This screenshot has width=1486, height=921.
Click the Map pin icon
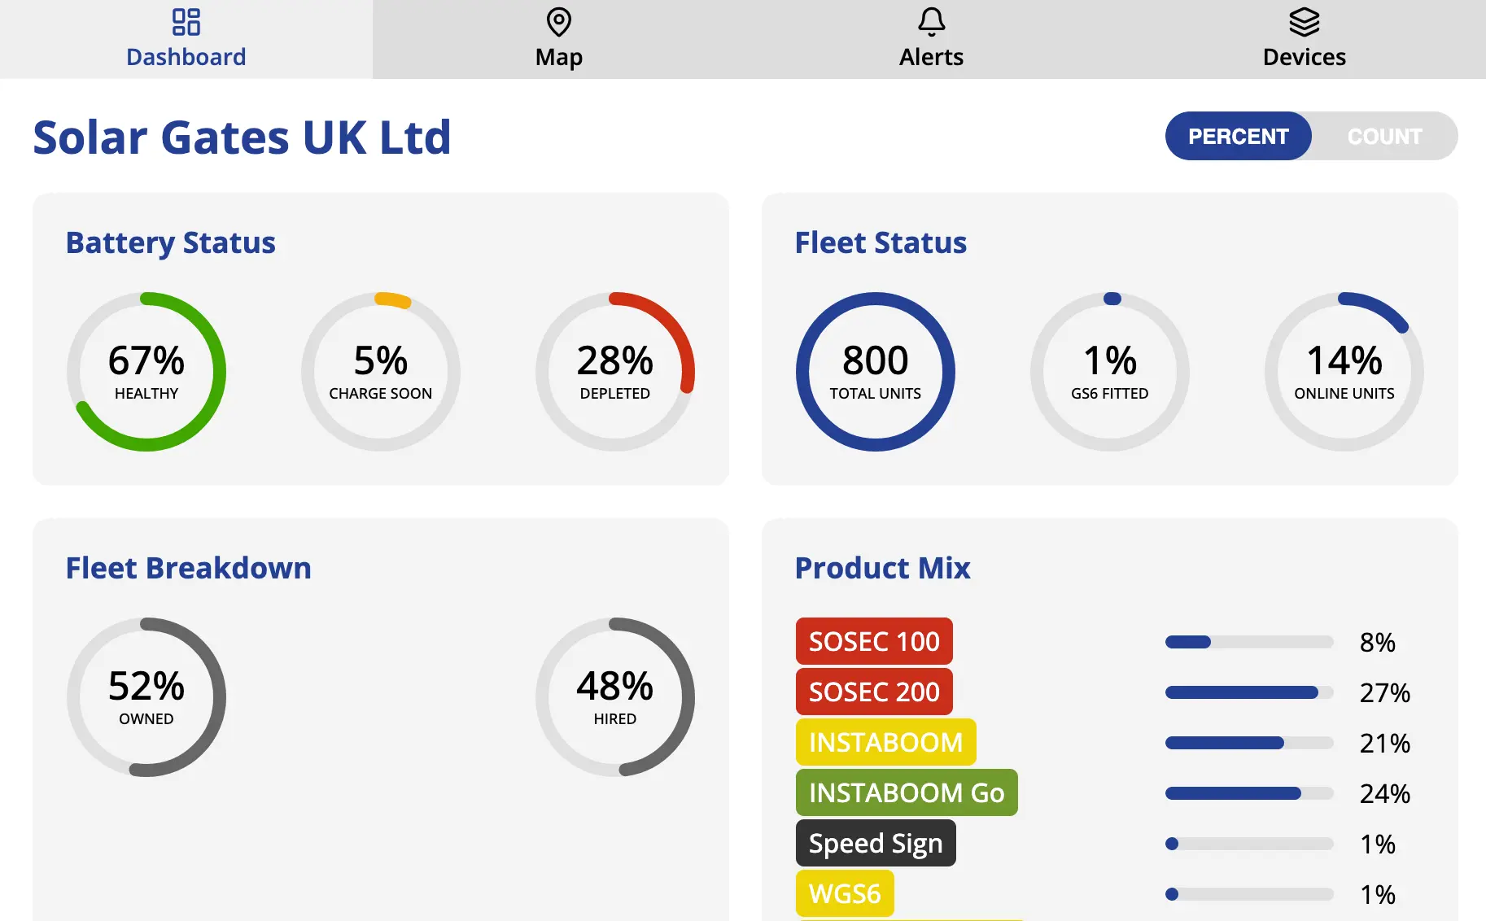(559, 22)
